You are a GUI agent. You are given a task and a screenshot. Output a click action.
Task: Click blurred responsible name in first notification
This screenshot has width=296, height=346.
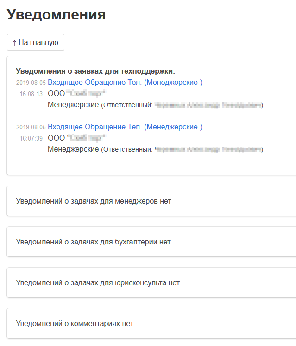[208, 105]
